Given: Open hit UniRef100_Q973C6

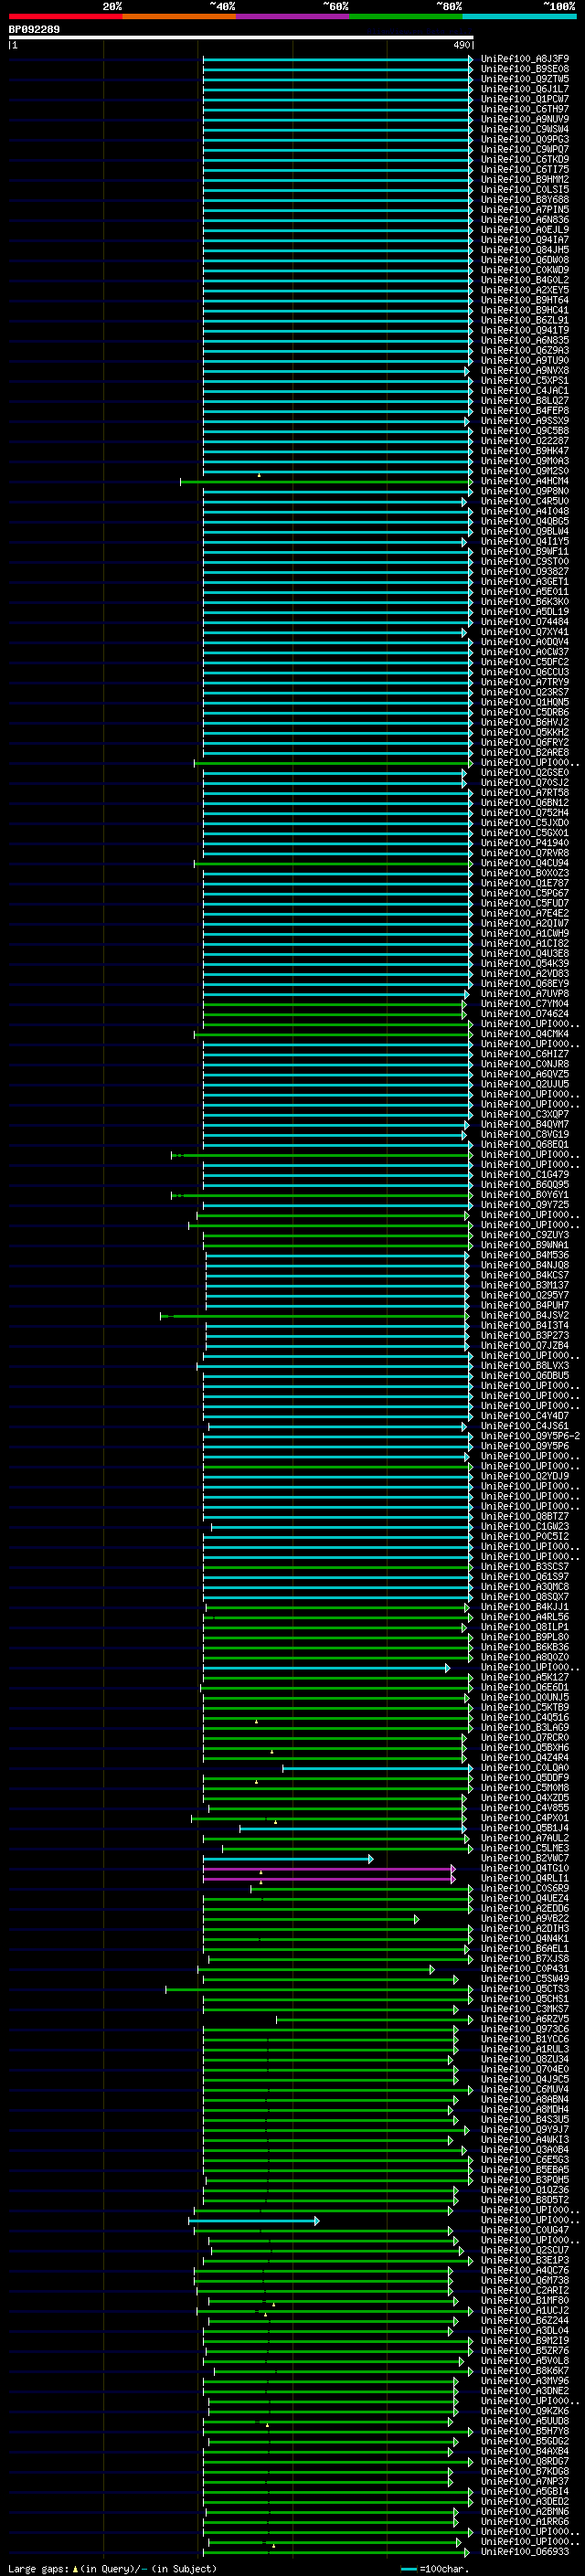Looking at the screenshot, I should [524, 2029].
